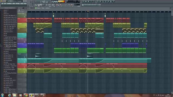Mute the Trumpet track
The height and width of the screenshot is (97, 173).
[26, 27]
